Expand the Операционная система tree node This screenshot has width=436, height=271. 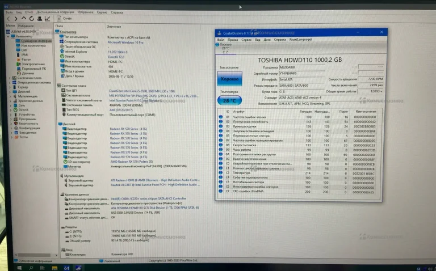[x=10, y=82]
